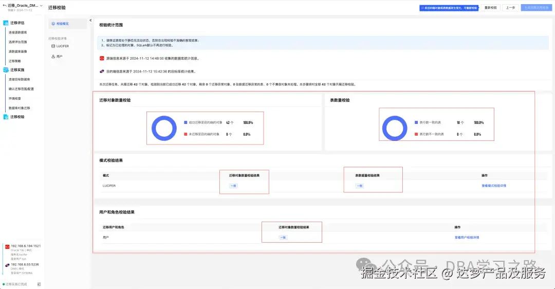The height and width of the screenshot is (289, 555).
Task: Click the 一致 tag under 表数据量校验结果
Action: click(360, 186)
